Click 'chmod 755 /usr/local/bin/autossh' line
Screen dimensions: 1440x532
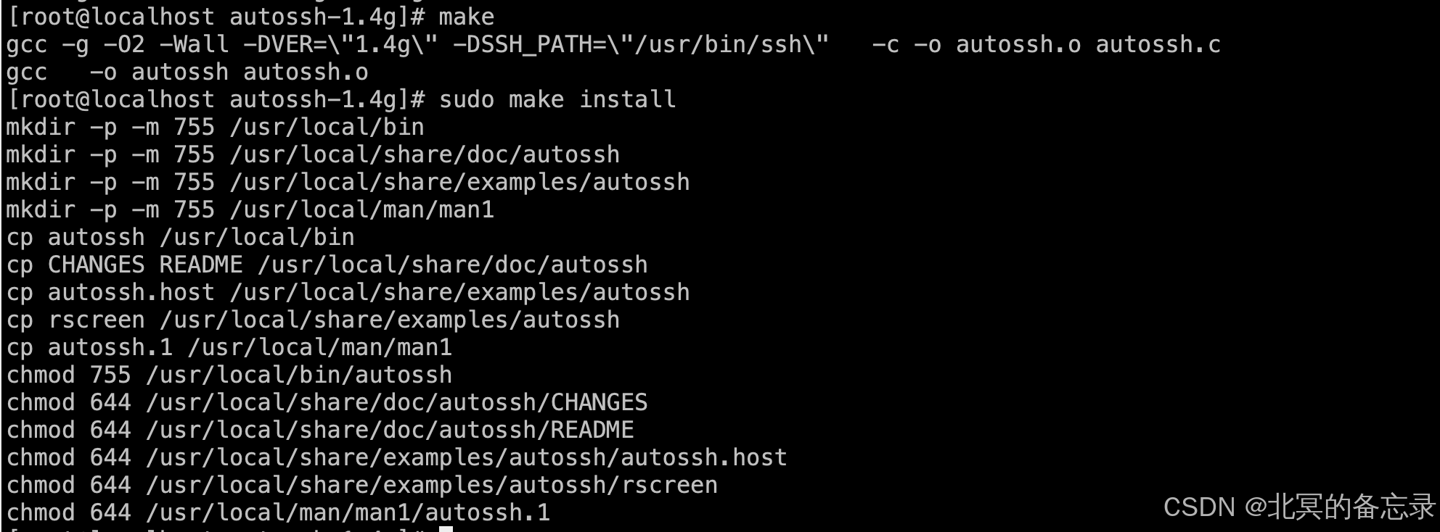[x=229, y=375]
